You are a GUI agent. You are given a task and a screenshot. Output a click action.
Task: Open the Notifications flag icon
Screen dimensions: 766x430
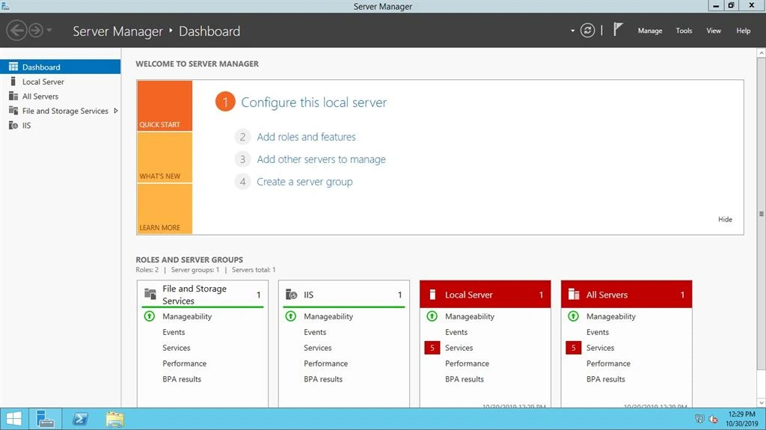pos(618,29)
